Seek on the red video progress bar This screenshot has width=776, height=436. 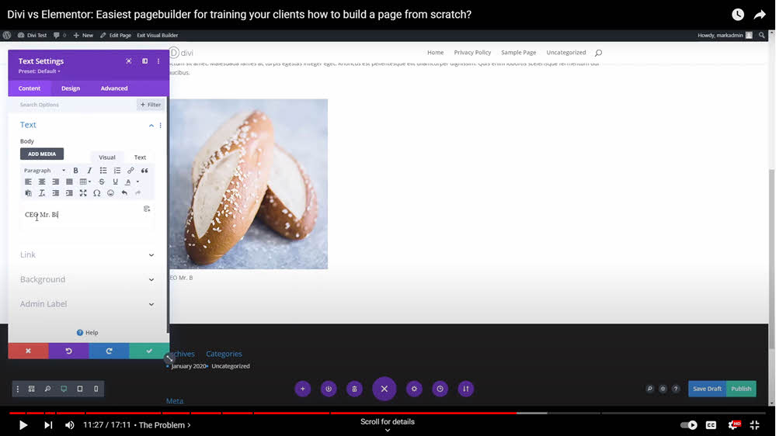(x=311, y=413)
